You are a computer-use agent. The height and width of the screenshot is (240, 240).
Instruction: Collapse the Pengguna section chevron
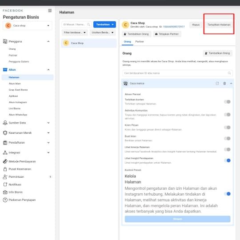[48, 41]
